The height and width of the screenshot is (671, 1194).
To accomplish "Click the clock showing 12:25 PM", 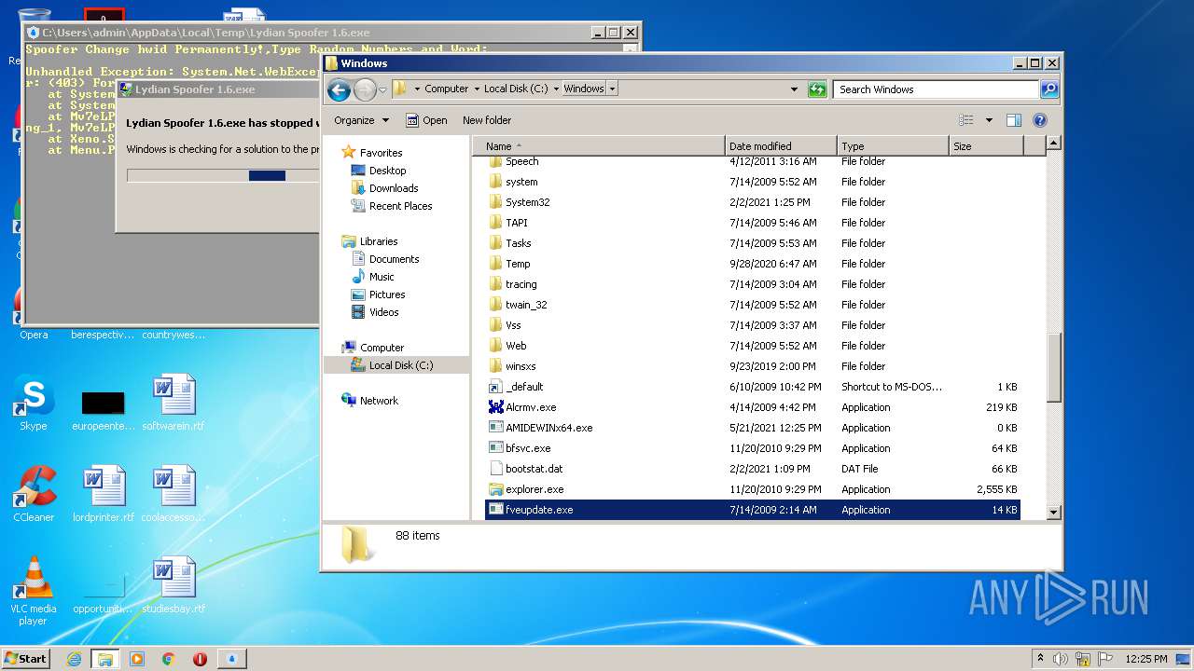I will tap(1145, 659).
